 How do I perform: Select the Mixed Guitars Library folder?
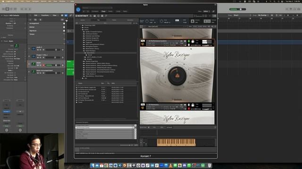(x=92, y=49)
